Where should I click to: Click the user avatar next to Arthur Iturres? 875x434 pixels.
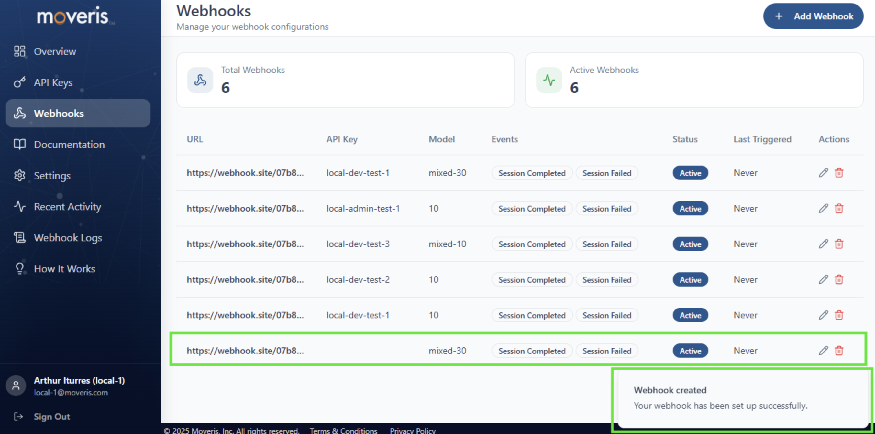click(x=16, y=385)
